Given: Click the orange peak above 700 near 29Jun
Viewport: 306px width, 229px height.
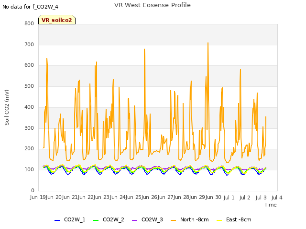Looking at the screenshot, I should point(208,43).
